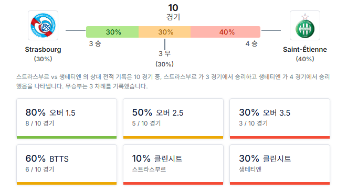347x192 pixels.
Task: Open the 50% 오버 2.5 stat card
Action: point(173,119)
